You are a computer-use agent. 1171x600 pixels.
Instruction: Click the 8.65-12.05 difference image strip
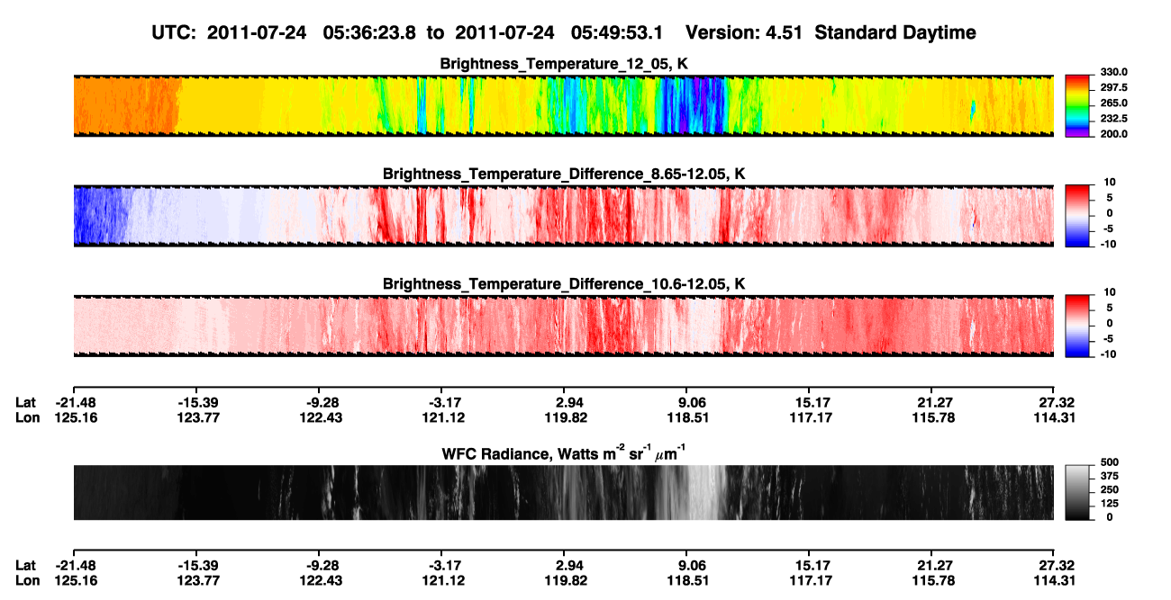(x=563, y=215)
